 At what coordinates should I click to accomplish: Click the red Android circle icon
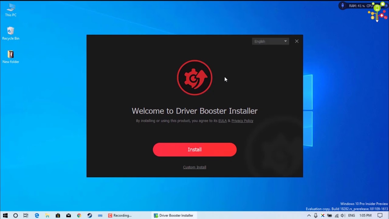pos(382,15)
